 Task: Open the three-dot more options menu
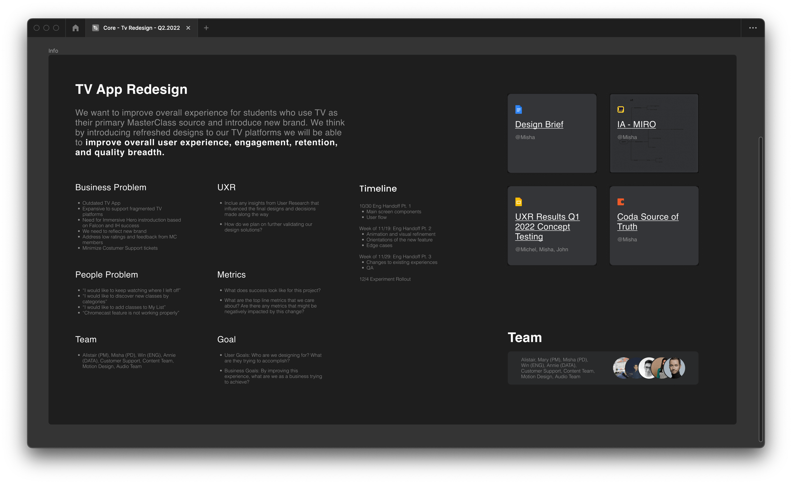pos(753,28)
